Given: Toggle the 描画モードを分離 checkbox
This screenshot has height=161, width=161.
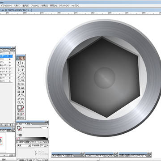Looking at the screenshot, I should pos(17,160).
